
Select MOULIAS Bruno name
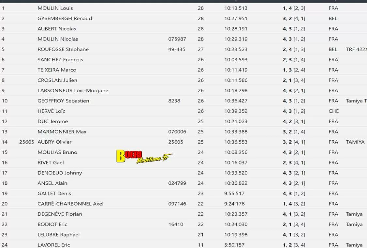[57, 152]
